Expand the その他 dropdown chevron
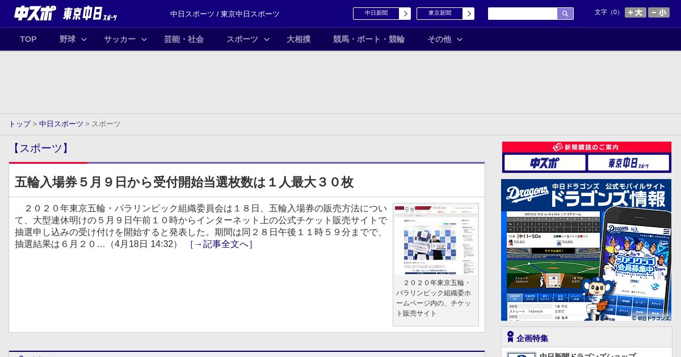This screenshot has height=357, width=681. tap(460, 39)
